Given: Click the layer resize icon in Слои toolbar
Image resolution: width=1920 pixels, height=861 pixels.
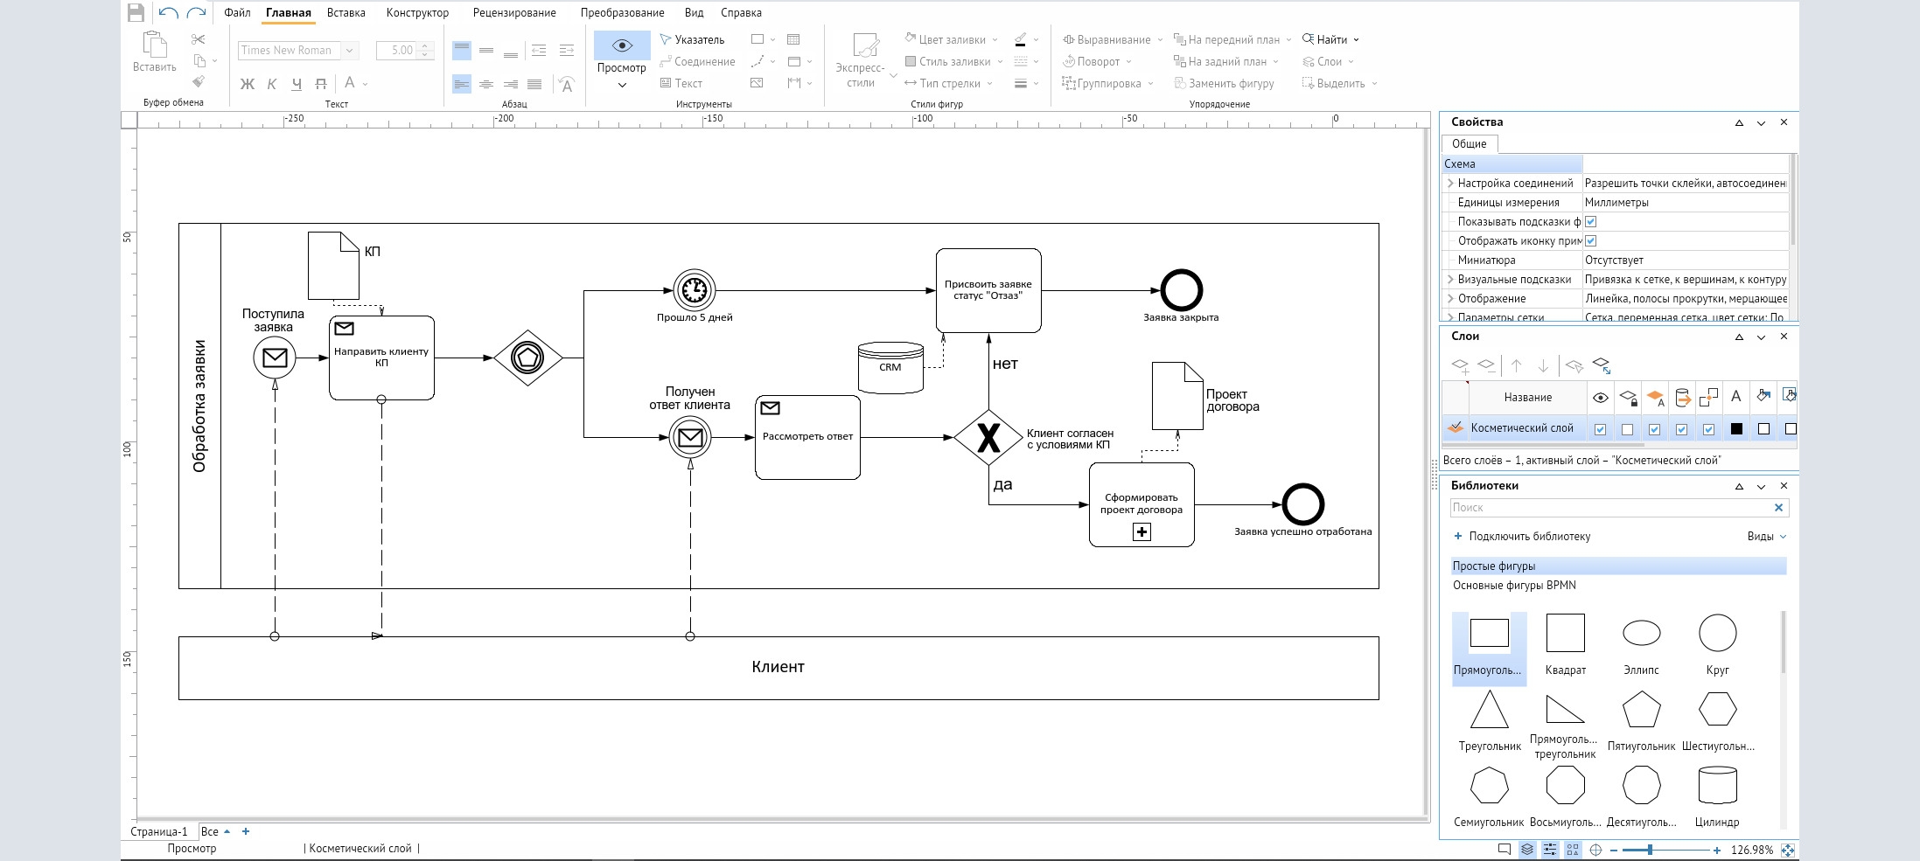Looking at the screenshot, I should (x=1602, y=365).
